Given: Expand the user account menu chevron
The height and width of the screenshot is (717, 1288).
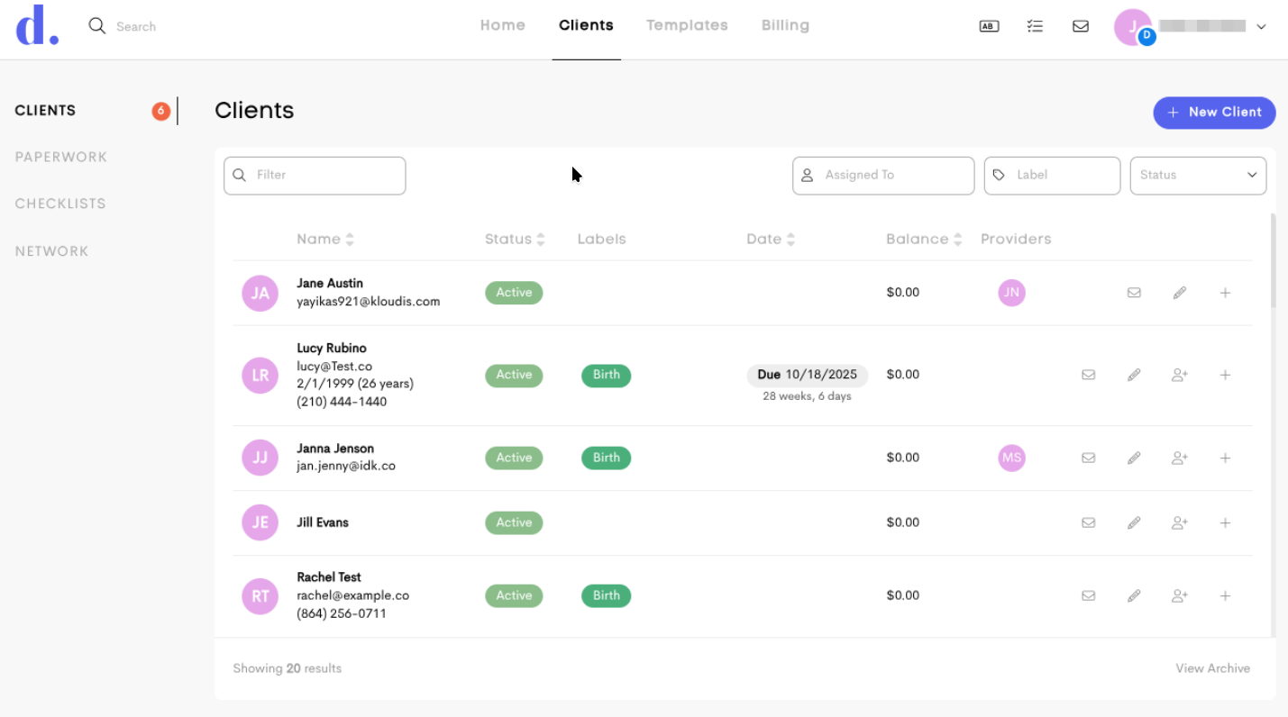Looking at the screenshot, I should 1261,27.
